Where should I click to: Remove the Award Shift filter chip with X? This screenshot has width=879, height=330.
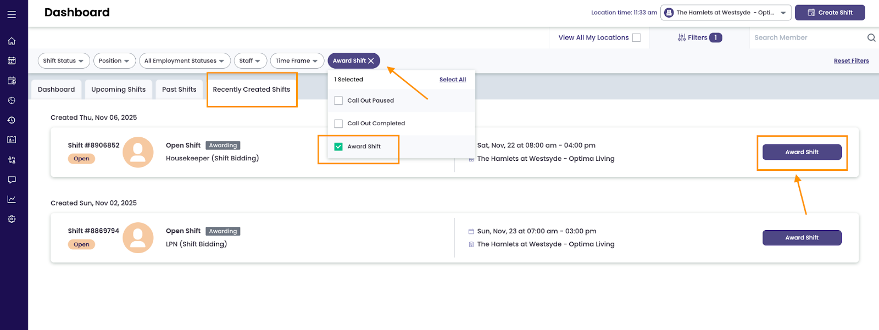(371, 61)
